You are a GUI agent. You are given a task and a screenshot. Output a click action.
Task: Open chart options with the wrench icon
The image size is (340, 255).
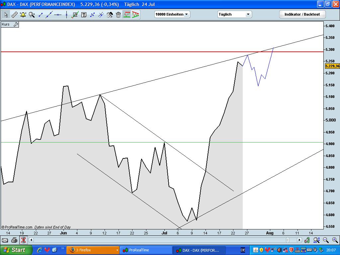tap(110, 15)
